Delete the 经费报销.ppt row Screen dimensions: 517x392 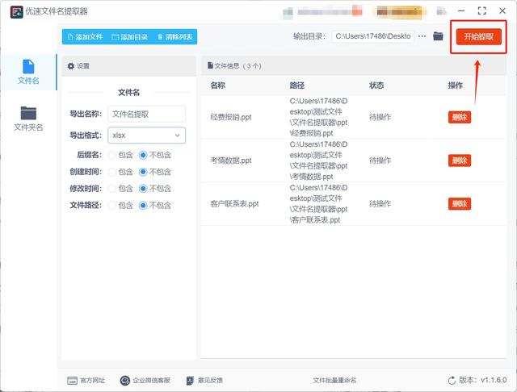[460, 117]
